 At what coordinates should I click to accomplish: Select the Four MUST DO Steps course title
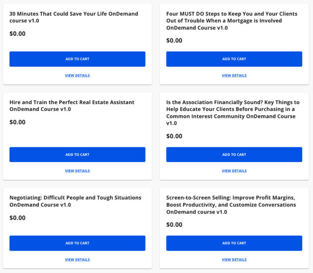coord(231,21)
